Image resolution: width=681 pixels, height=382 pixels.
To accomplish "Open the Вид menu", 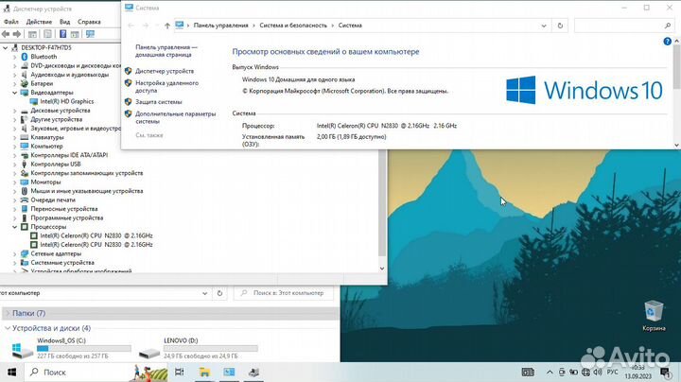I will click(64, 21).
